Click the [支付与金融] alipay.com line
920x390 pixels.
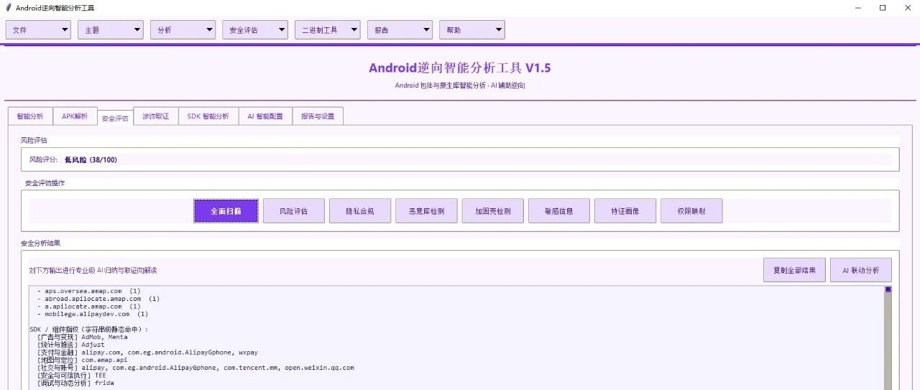click(147, 353)
